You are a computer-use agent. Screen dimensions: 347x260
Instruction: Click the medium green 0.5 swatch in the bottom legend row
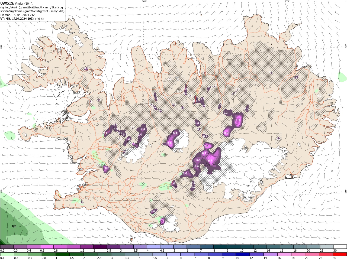35,254
